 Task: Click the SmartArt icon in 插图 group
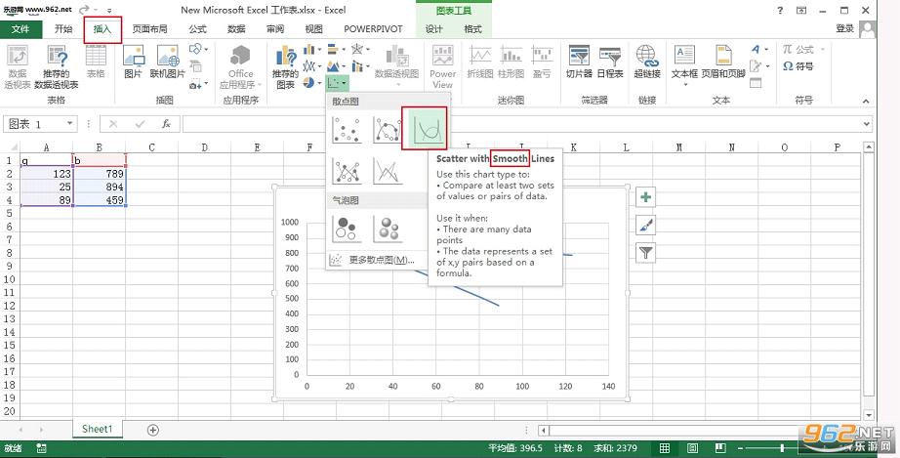(196, 66)
